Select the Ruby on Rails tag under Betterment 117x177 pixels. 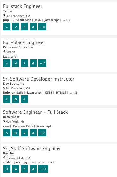23,126
